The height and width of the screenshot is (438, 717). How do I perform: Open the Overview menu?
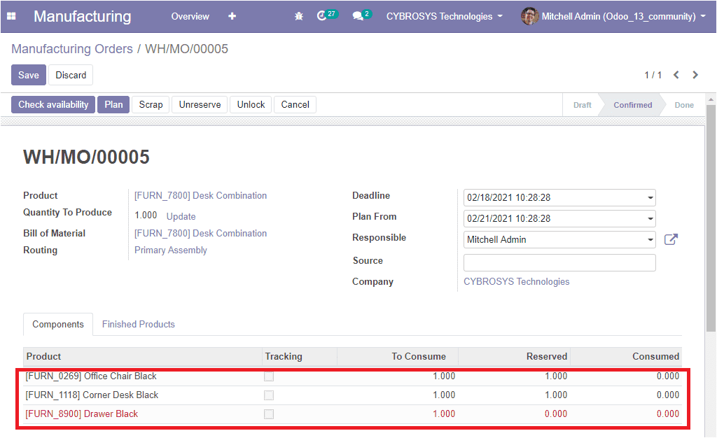pos(190,16)
